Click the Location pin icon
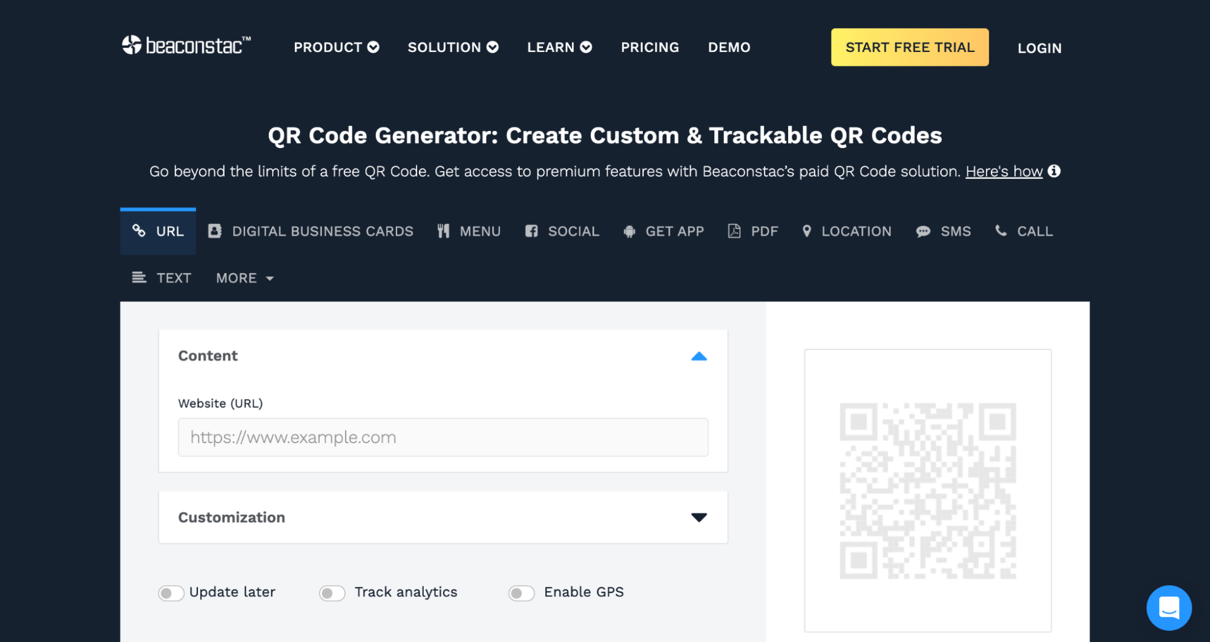1210x642 pixels. pyautogui.click(x=806, y=231)
